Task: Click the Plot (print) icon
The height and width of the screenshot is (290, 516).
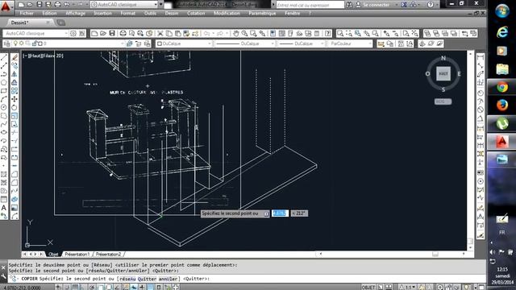Action: pyautogui.click(x=123, y=33)
